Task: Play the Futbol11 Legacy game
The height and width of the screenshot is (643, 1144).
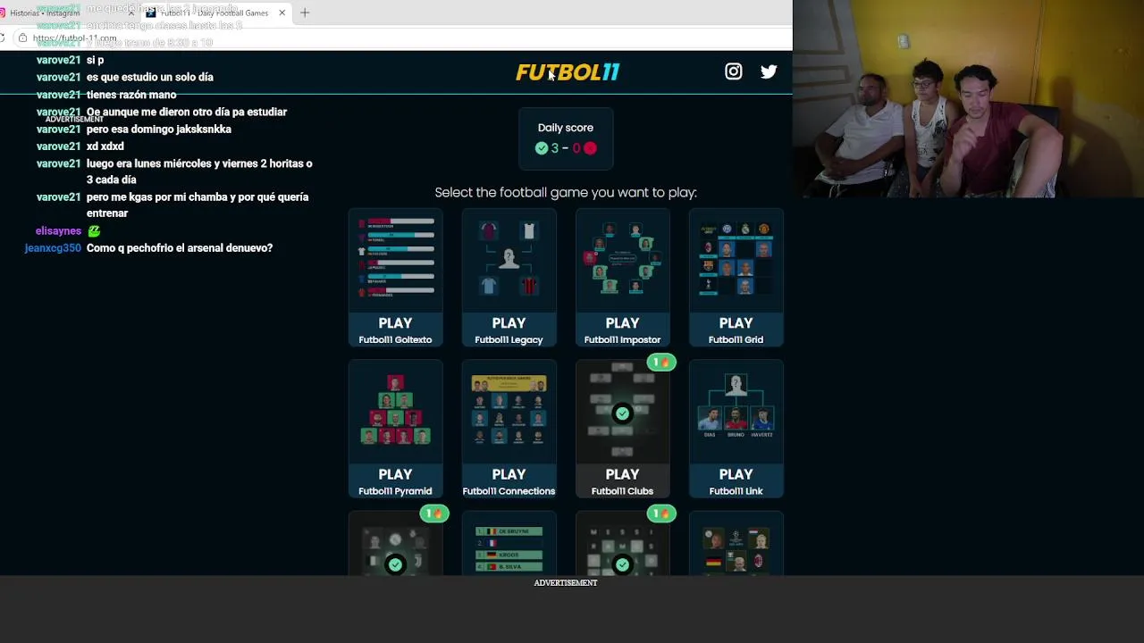Action: click(x=509, y=329)
